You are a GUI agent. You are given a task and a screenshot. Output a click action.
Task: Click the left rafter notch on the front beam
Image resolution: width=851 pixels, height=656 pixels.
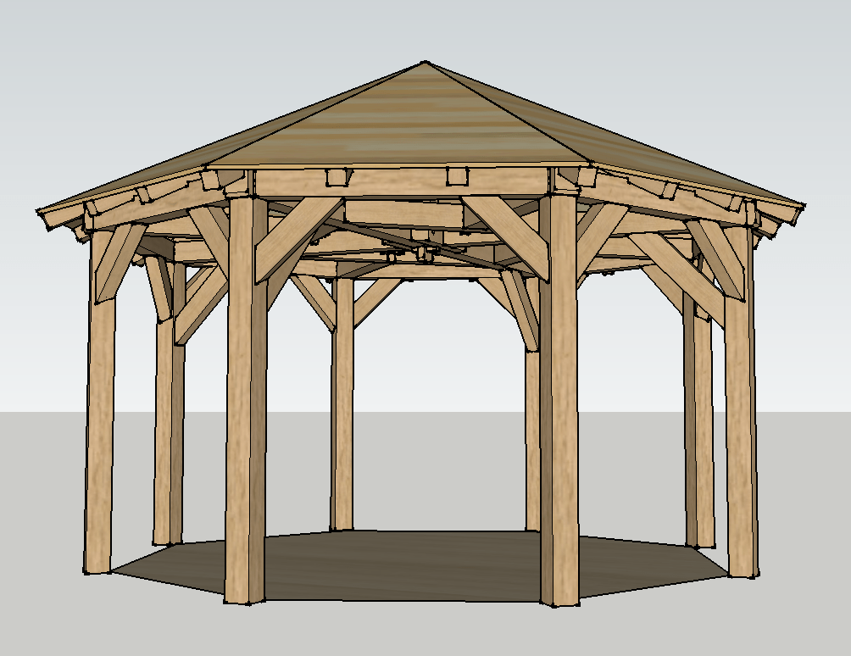click(338, 177)
